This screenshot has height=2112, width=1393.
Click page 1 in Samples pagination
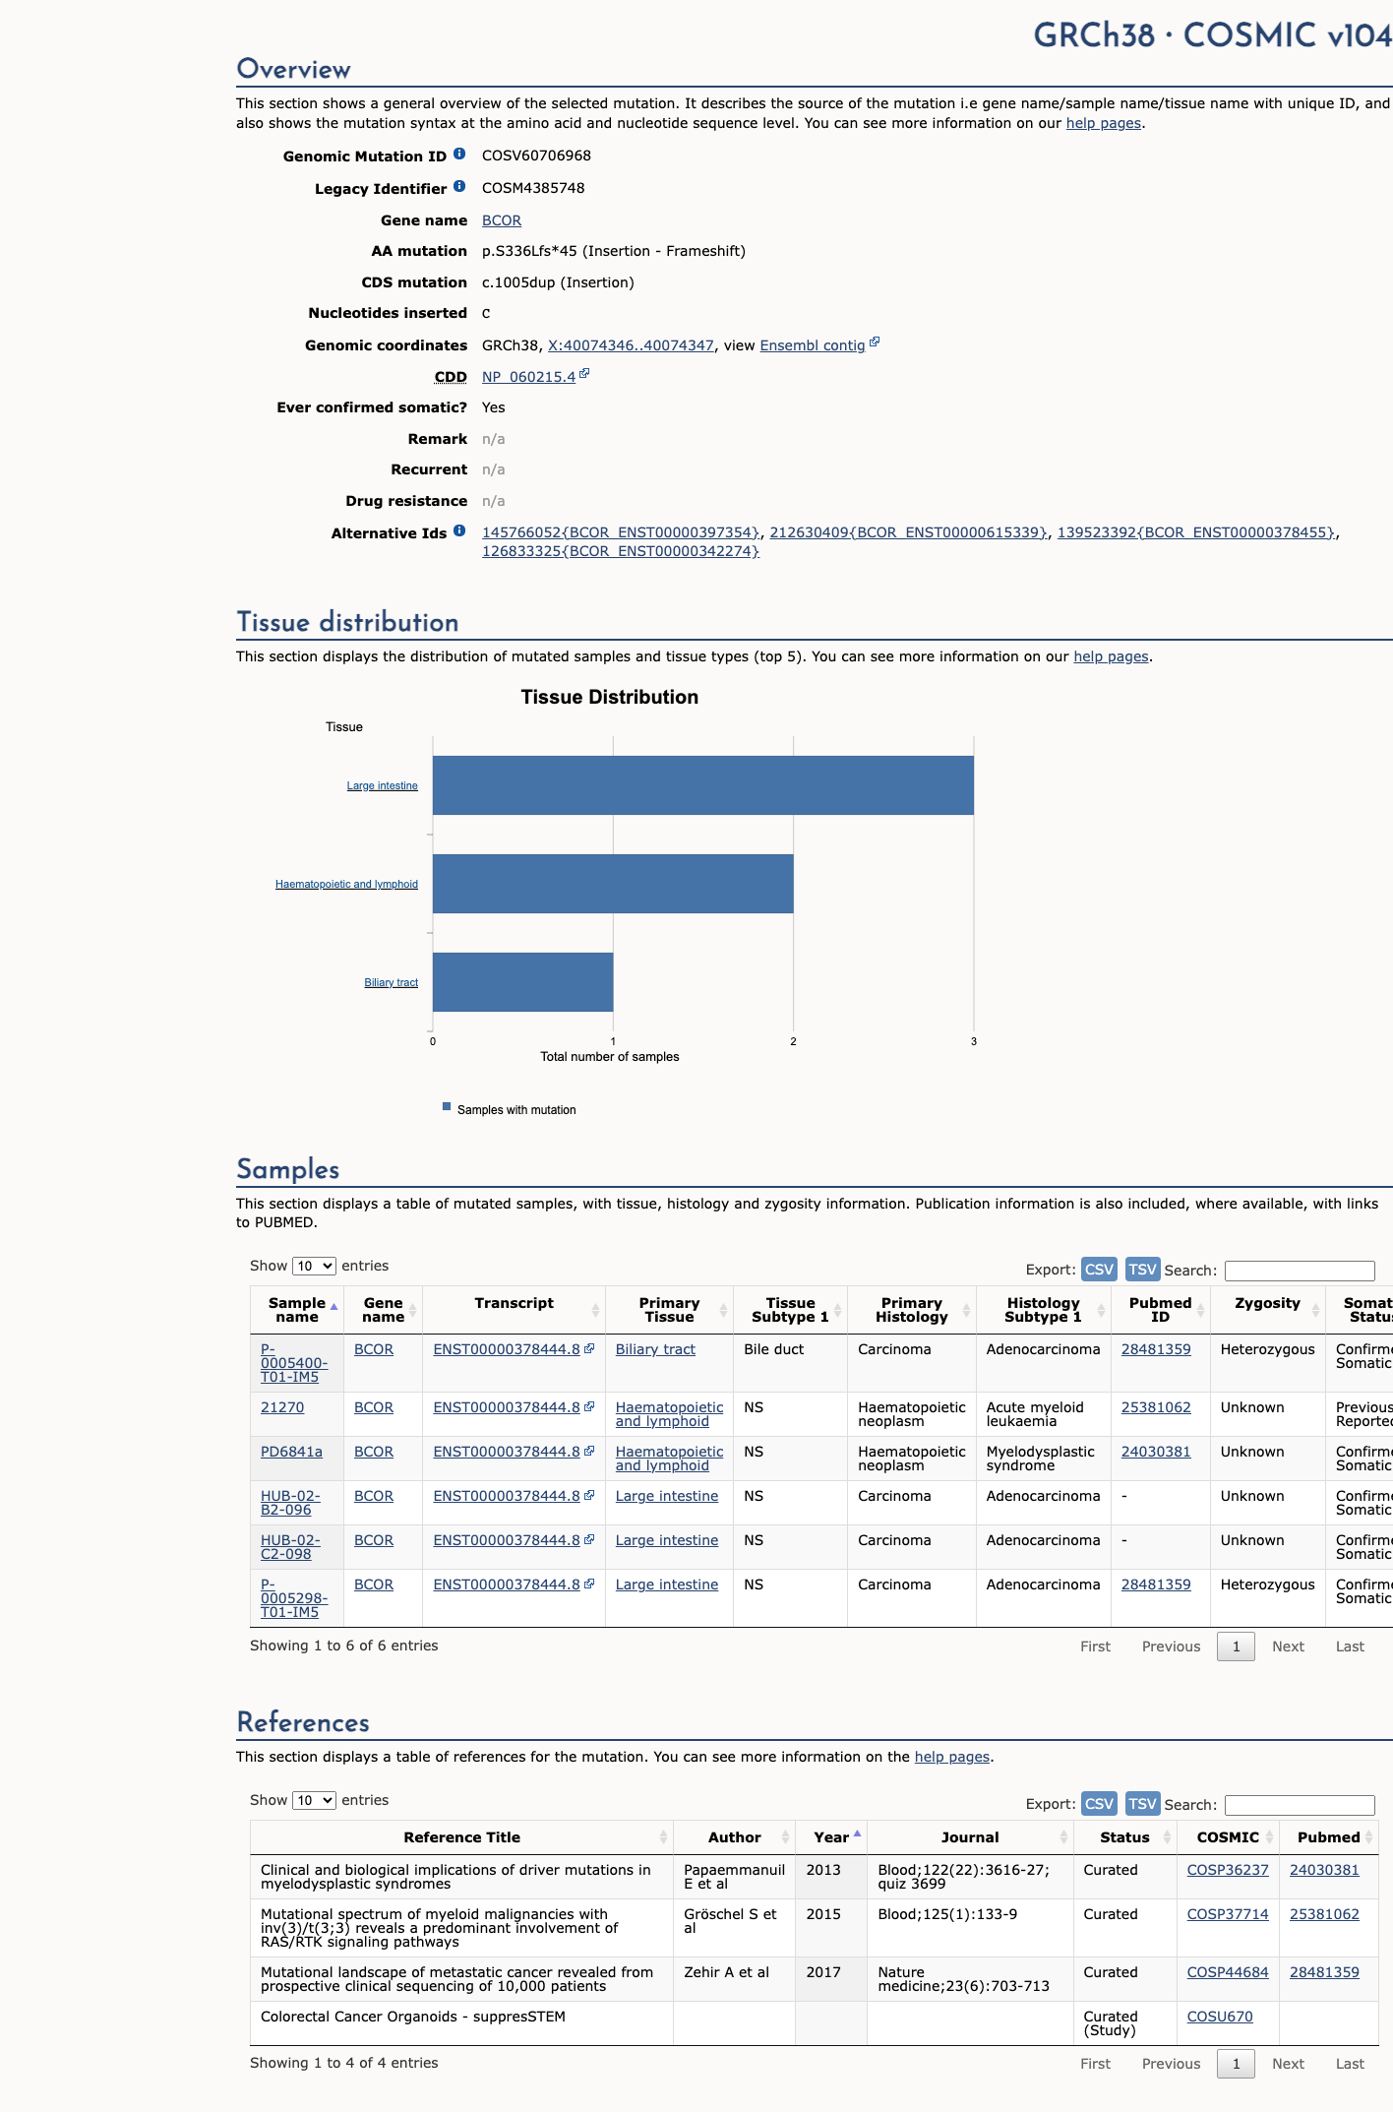pos(1236,1646)
